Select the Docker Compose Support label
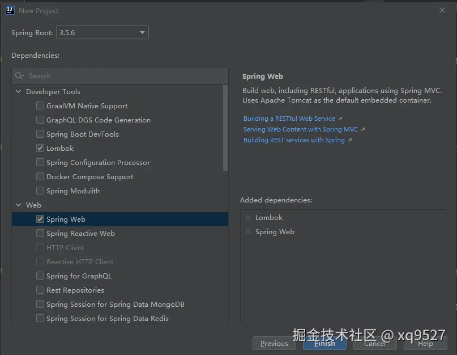The height and width of the screenshot is (355, 457). coord(90,177)
